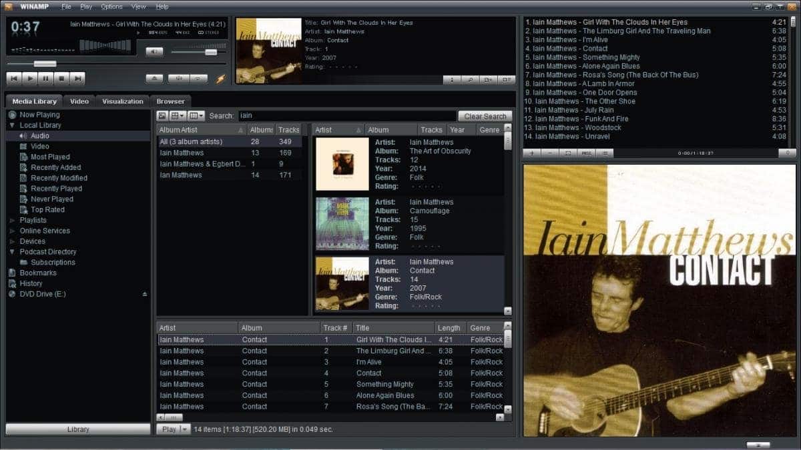Viewport: 801px width, 450px height.
Task: Click the playlist manager button beside total time
Action: click(787, 153)
